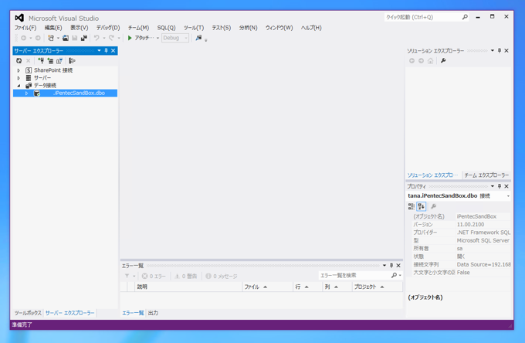Toggle auto-hide pin on Error List panel
This screenshot has height=343, width=525.
(x=391, y=265)
